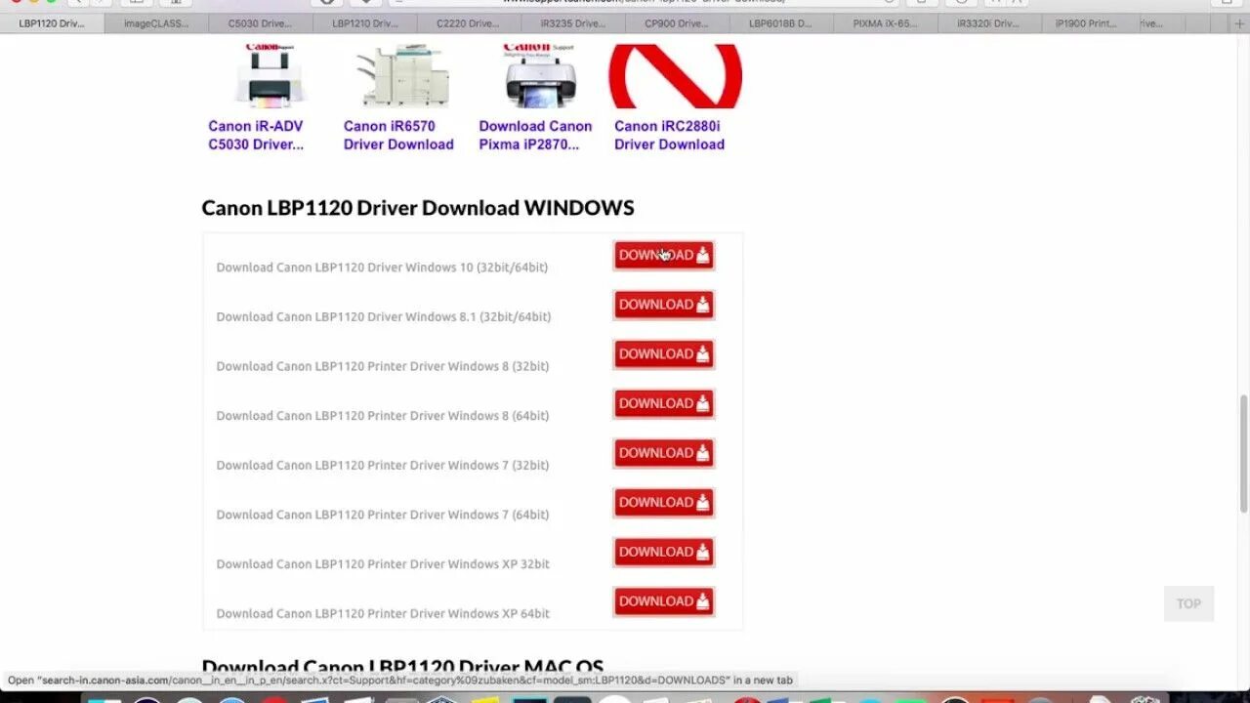Switch to the C5030 Driver tab
1250x703 pixels.
(x=260, y=23)
